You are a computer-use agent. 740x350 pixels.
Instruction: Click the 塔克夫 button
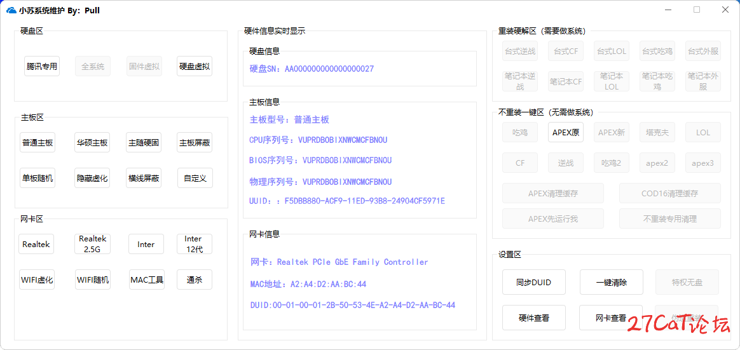pyautogui.click(x=657, y=133)
